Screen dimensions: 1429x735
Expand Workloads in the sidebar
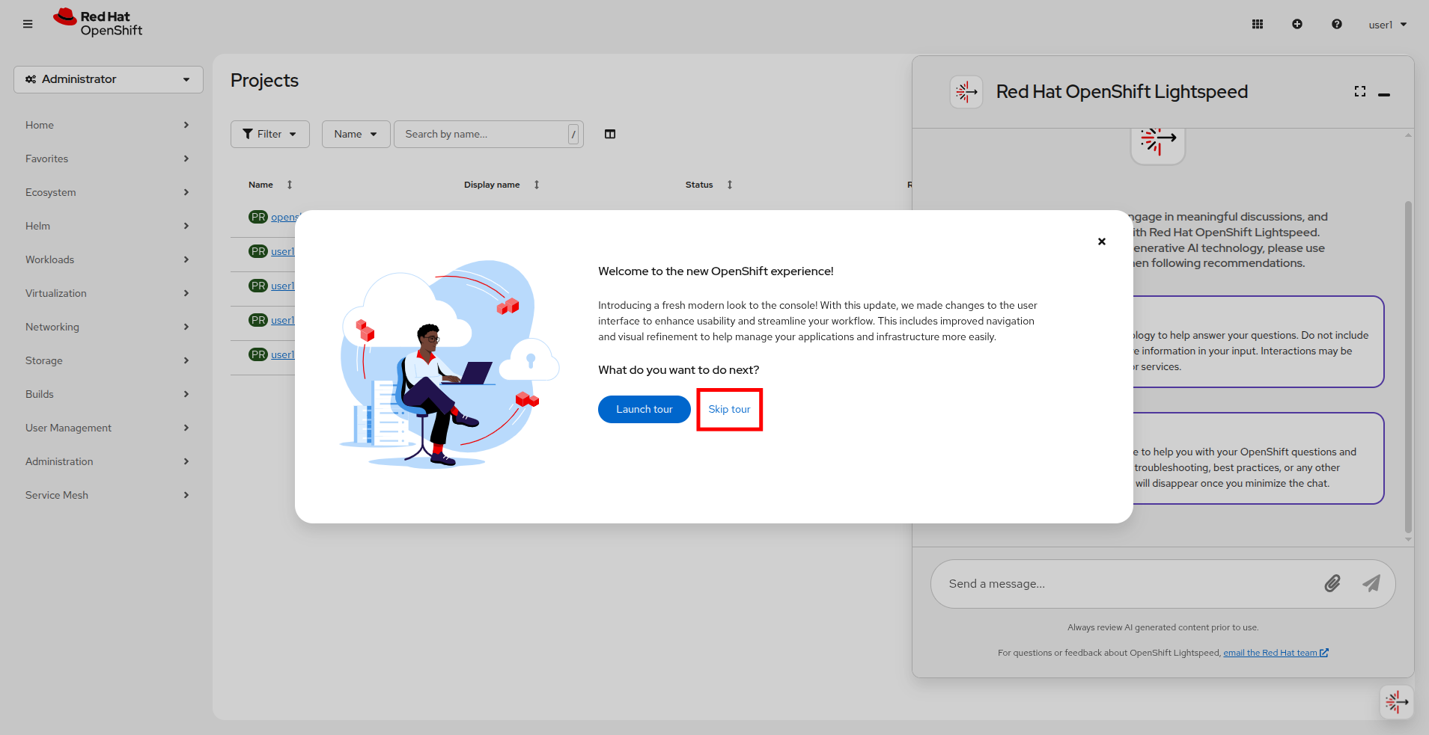[107, 259]
